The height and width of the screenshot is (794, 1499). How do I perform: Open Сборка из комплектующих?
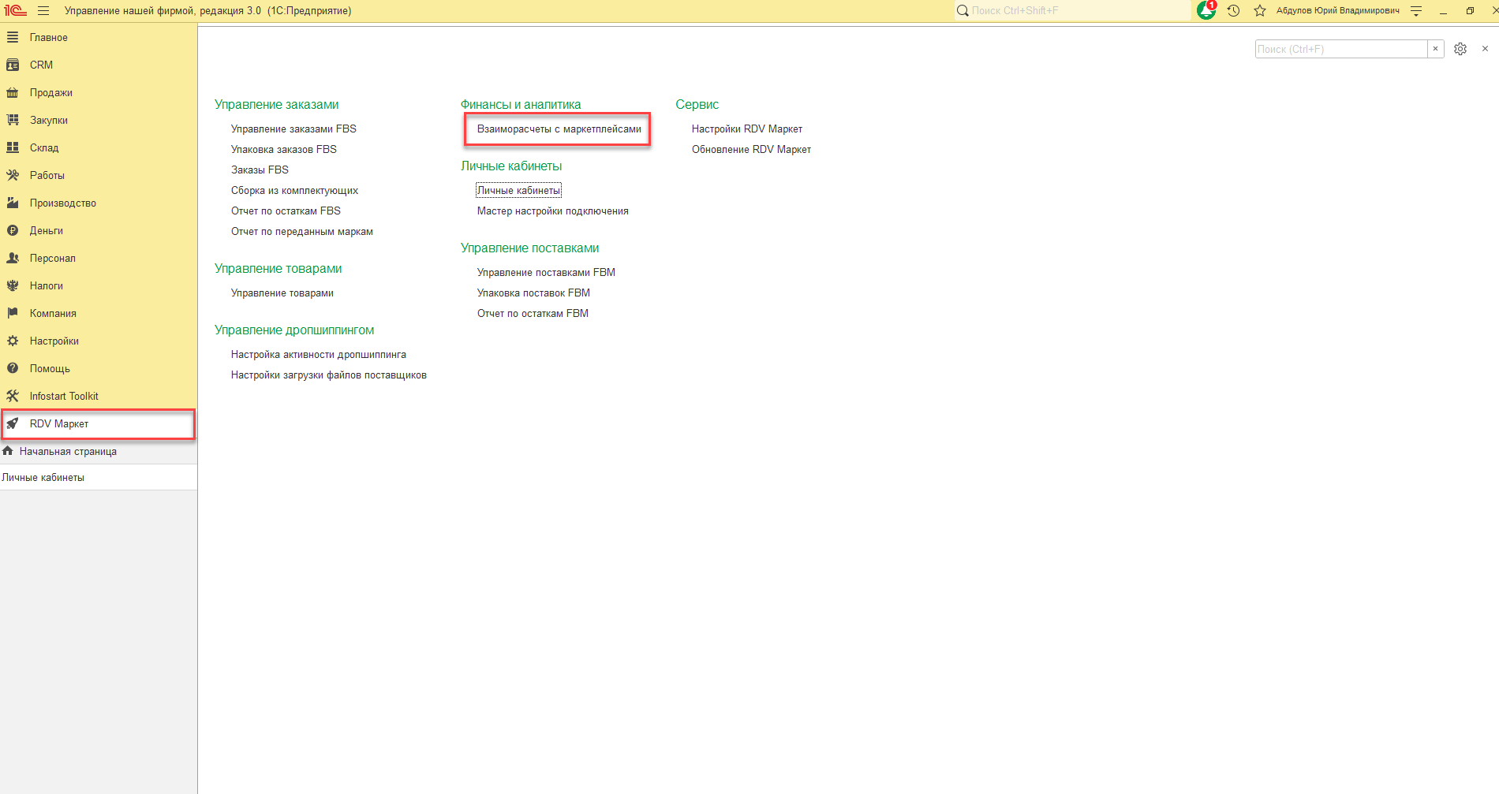coord(294,190)
